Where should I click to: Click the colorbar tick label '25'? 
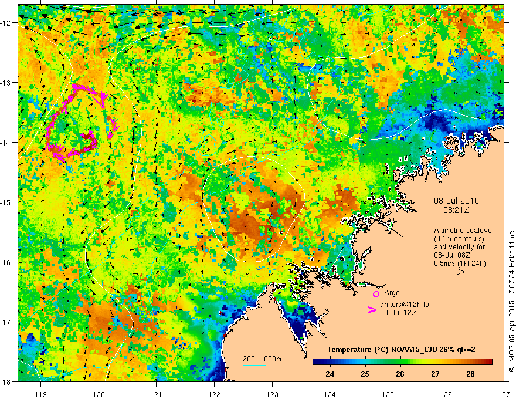[x=365, y=374]
